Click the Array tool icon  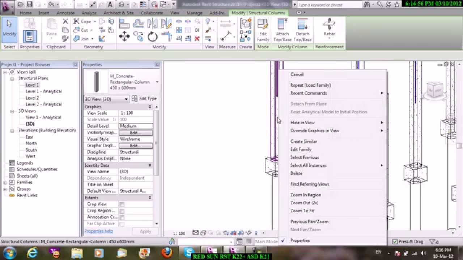179,30
